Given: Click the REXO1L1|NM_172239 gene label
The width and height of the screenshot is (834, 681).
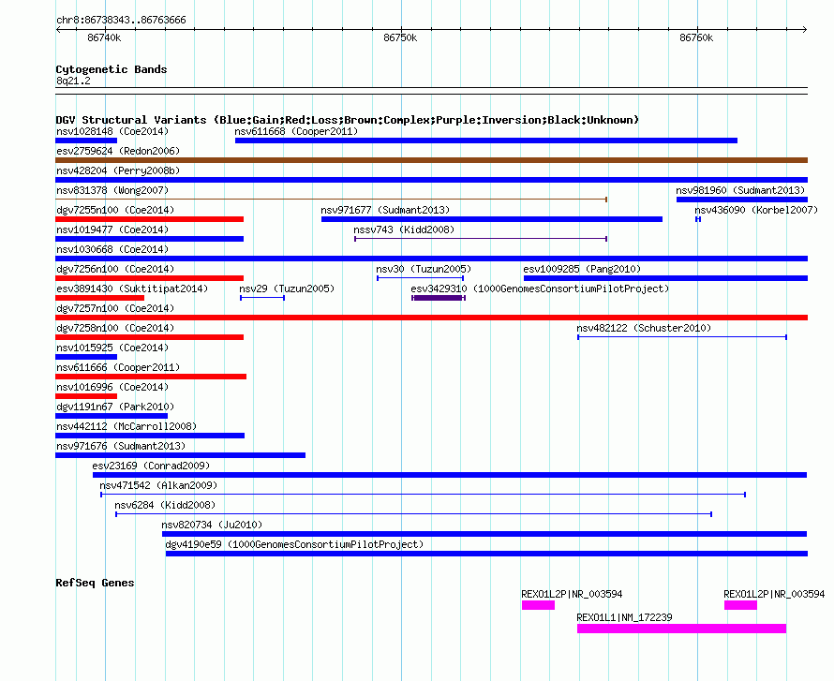Looking at the screenshot, I should pos(624,617).
